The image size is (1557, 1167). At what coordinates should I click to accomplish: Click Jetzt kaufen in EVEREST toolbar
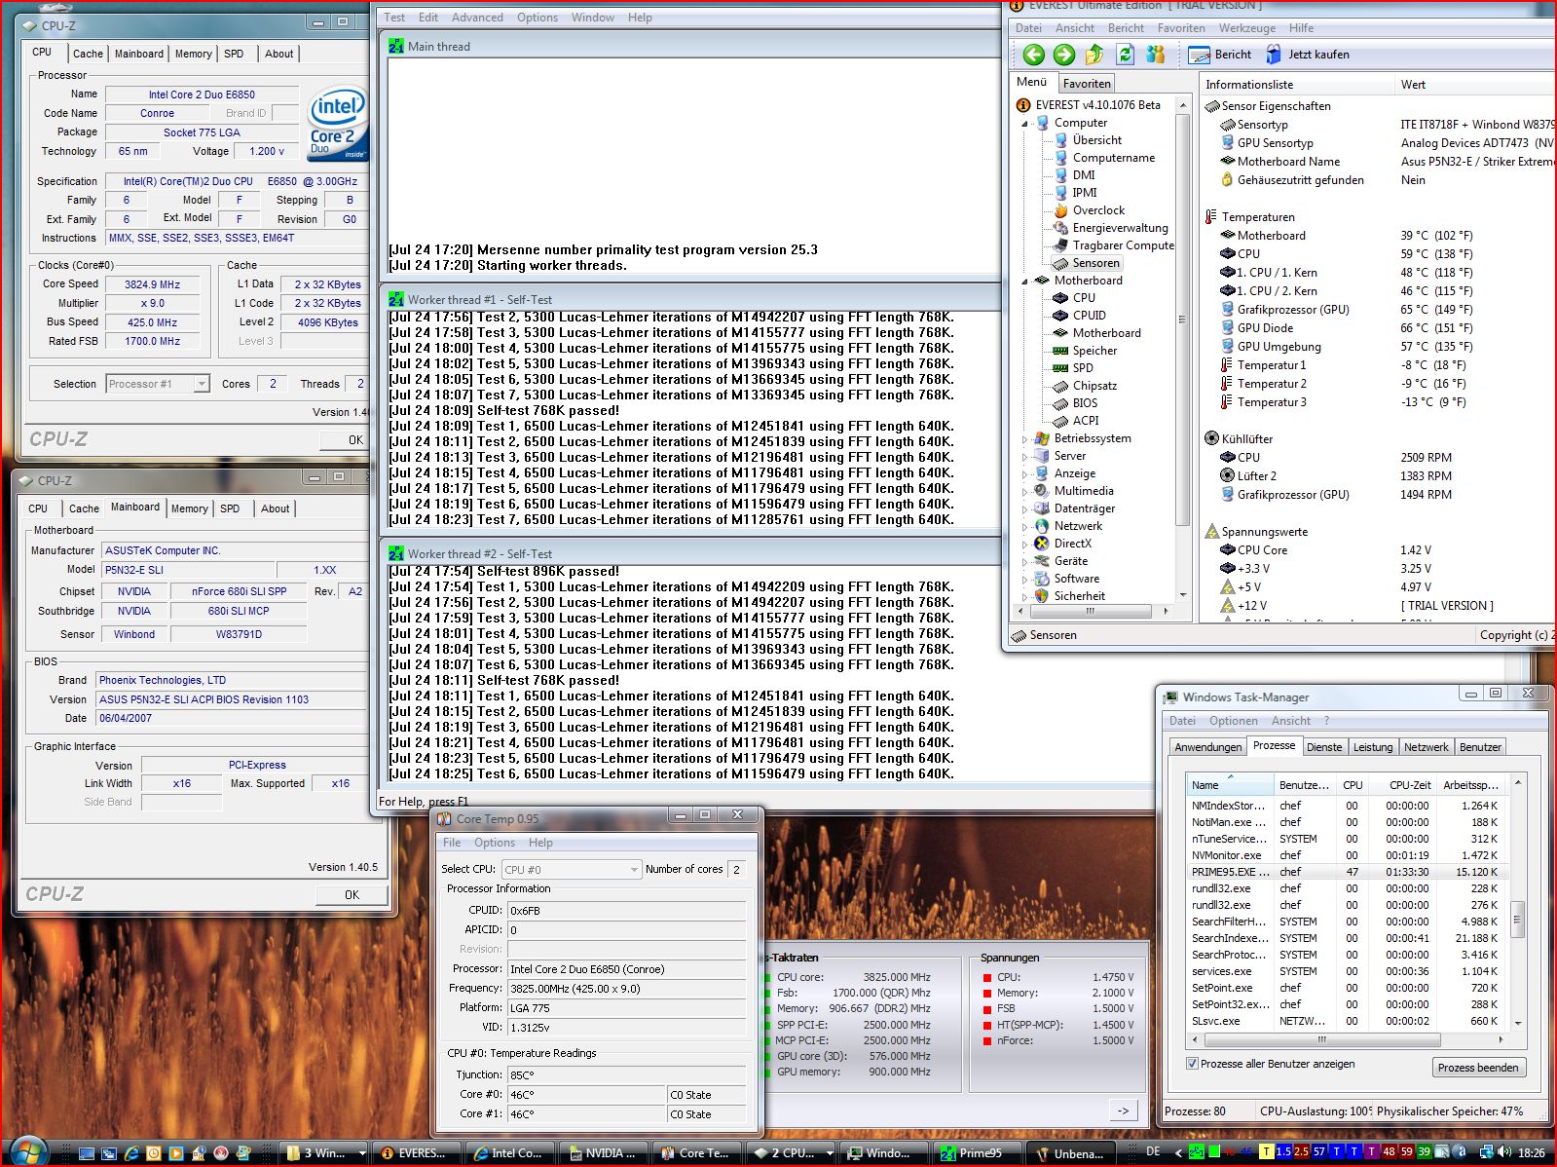1307,55
